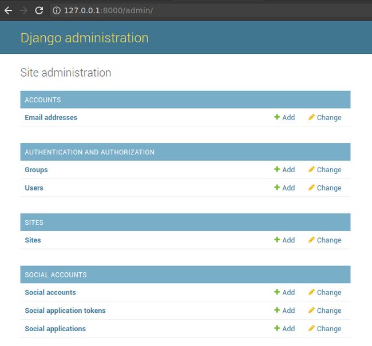Click the Site administration heading
372x346 pixels.
pyautogui.click(x=66, y=73)
